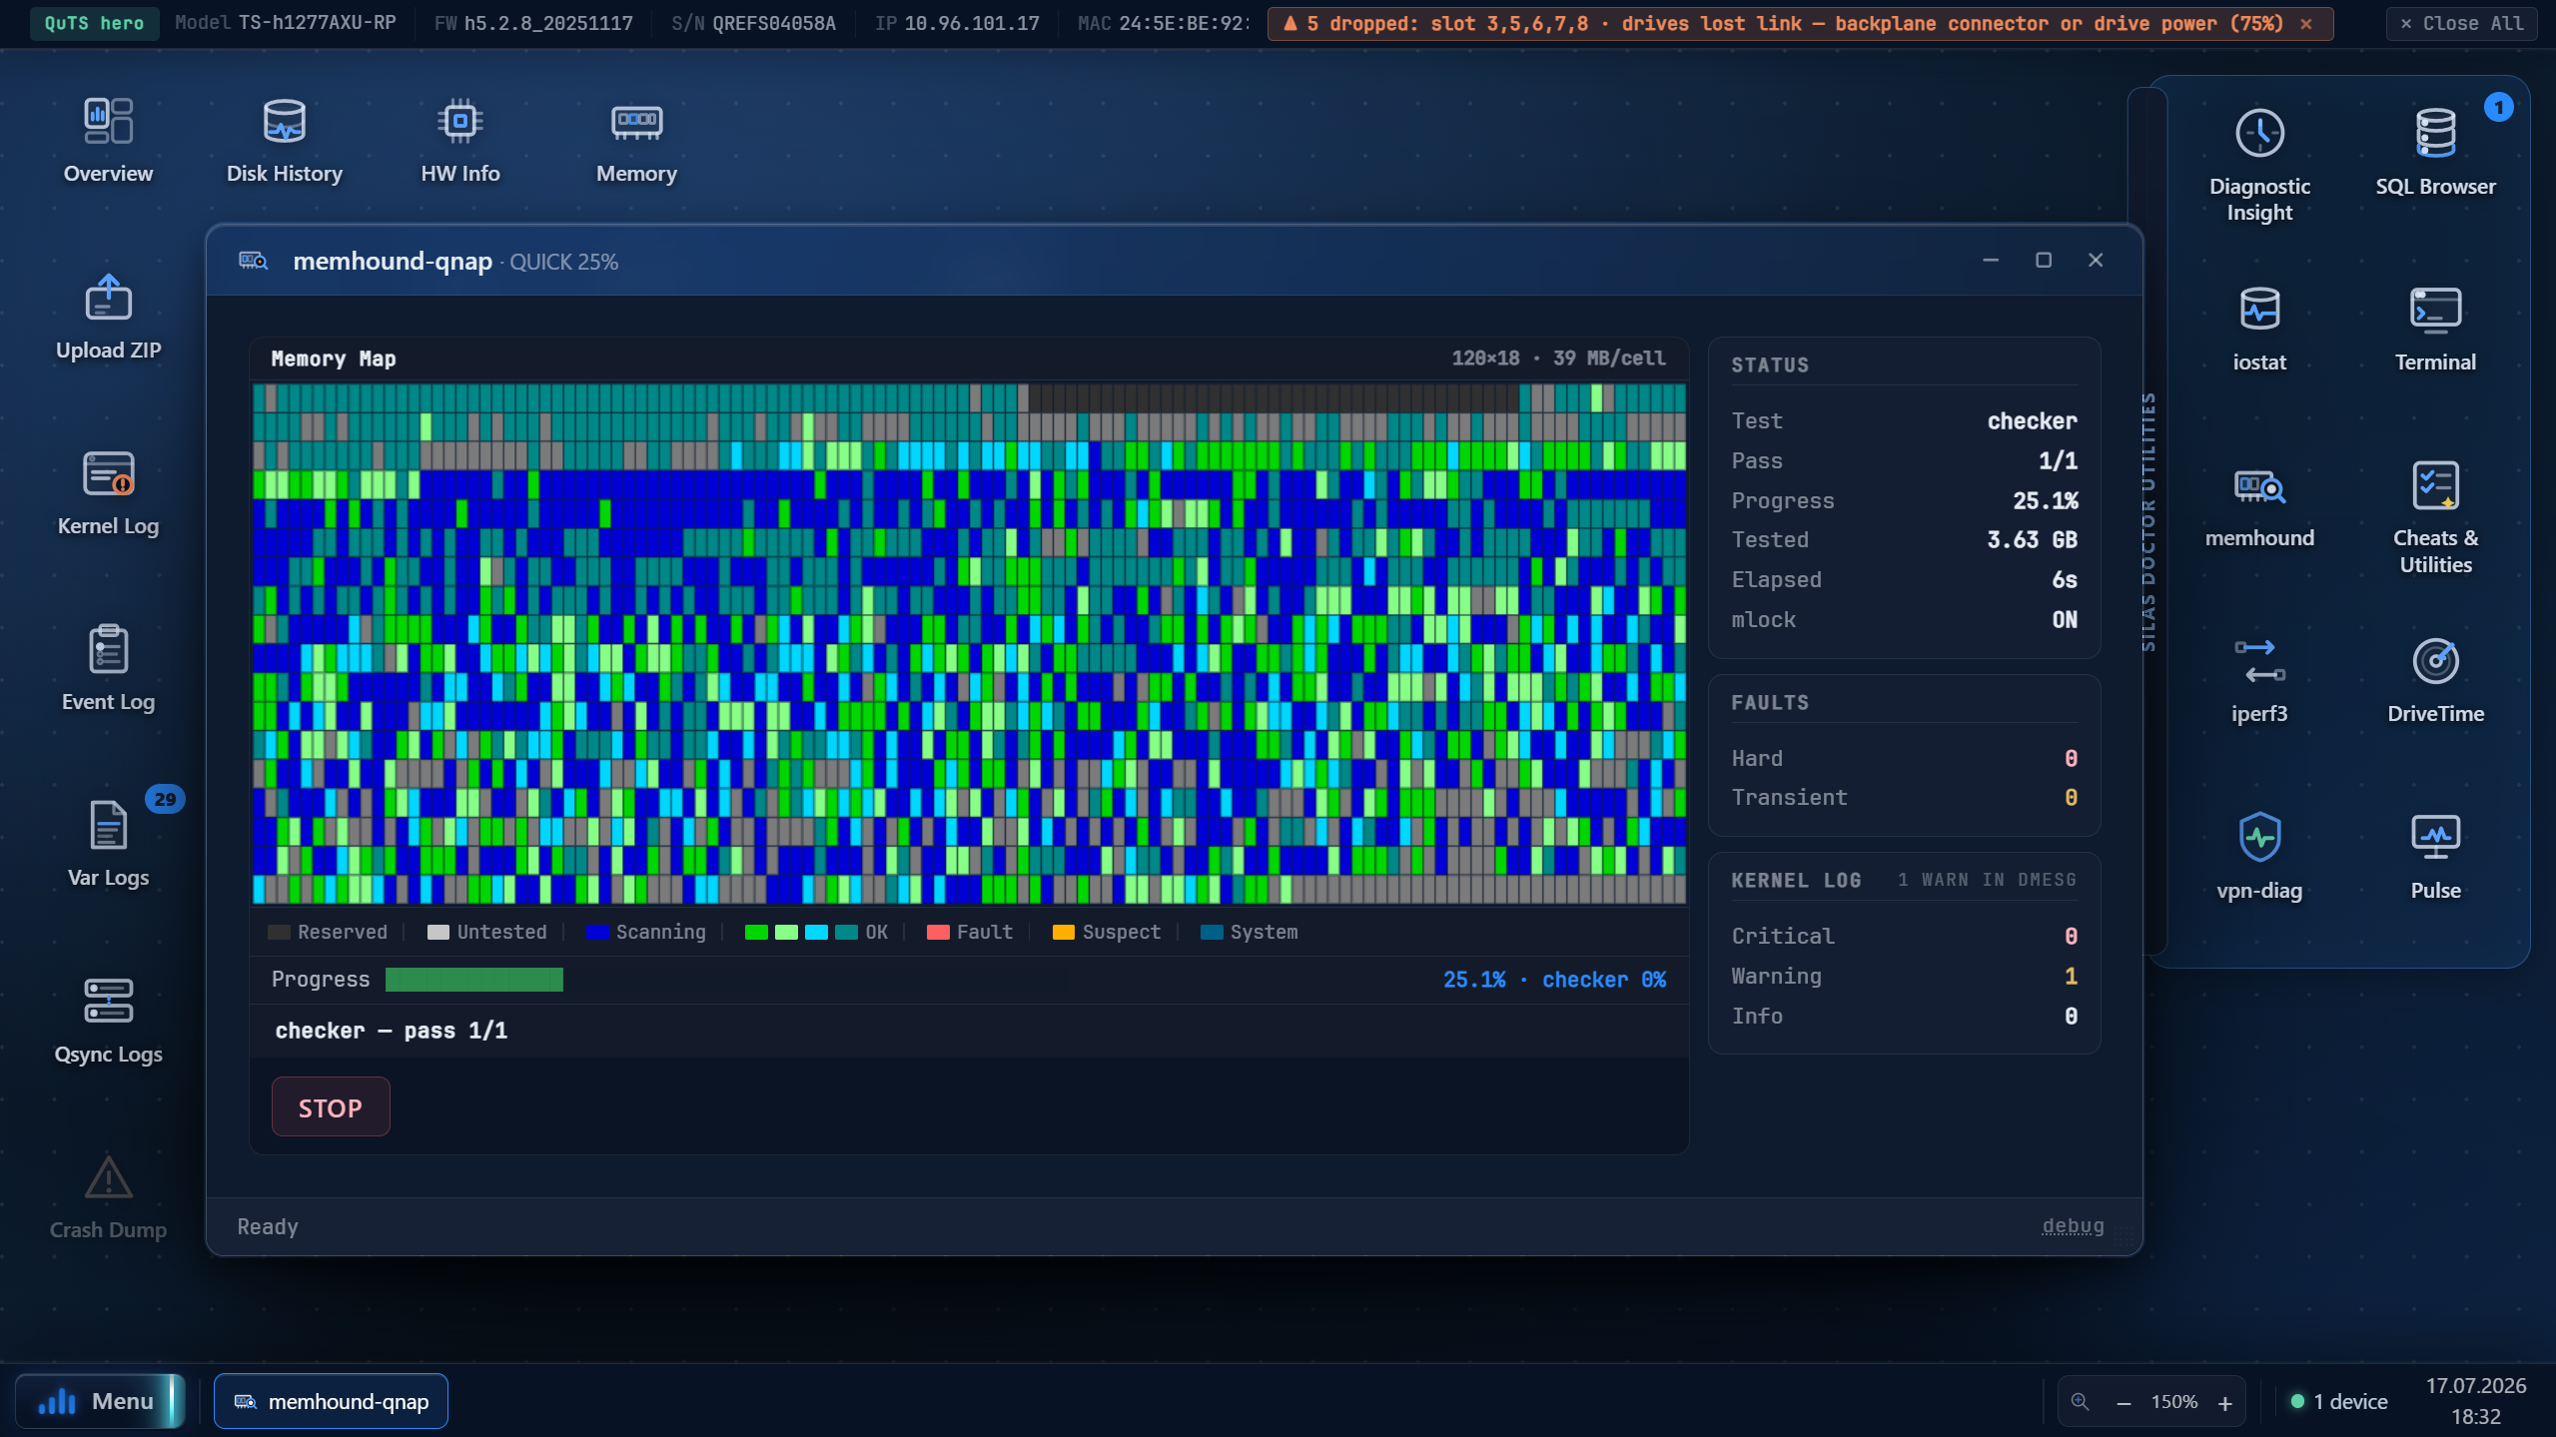Click the taskbar date and time
Viewport: 2556px width, 1437px height.
point(2475,1401)
